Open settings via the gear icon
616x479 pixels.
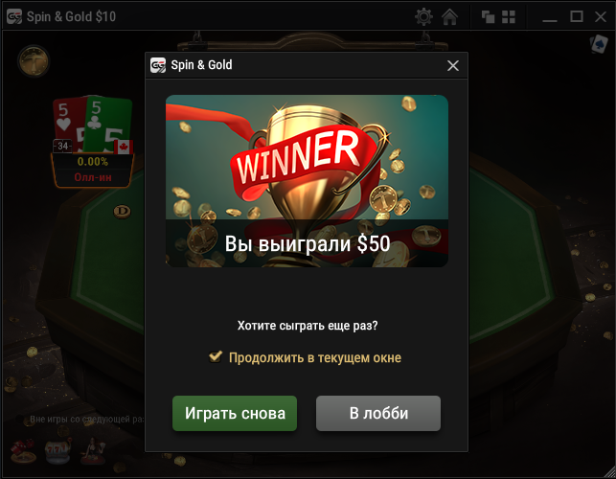click(423, 16)
